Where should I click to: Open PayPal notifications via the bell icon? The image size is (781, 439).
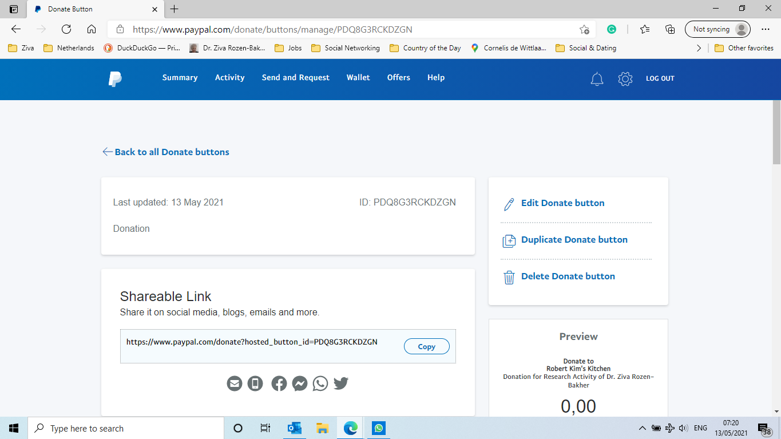(597, 80)
